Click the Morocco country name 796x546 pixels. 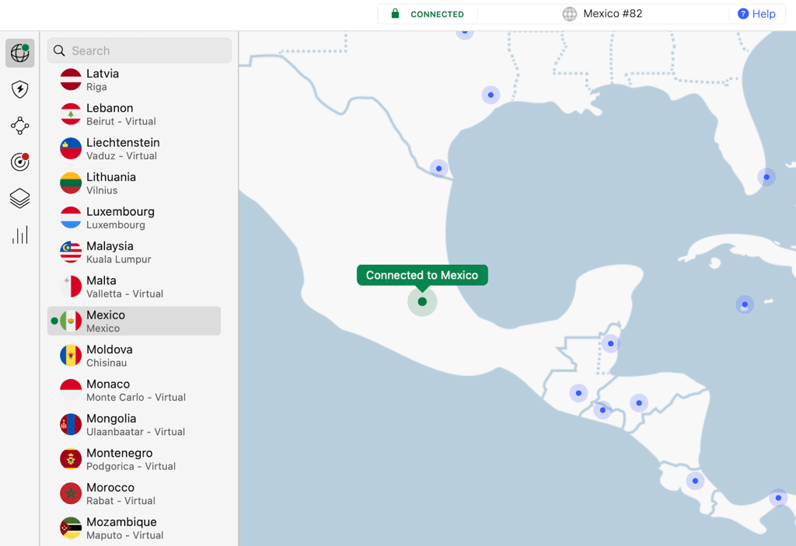[110, 488]
